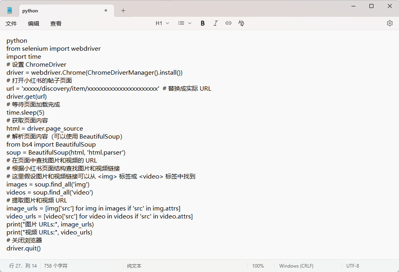399x272 pixels.
Task: Click the line print("图片 URLs:", image_urls)
Action: [x=50, y=224]
